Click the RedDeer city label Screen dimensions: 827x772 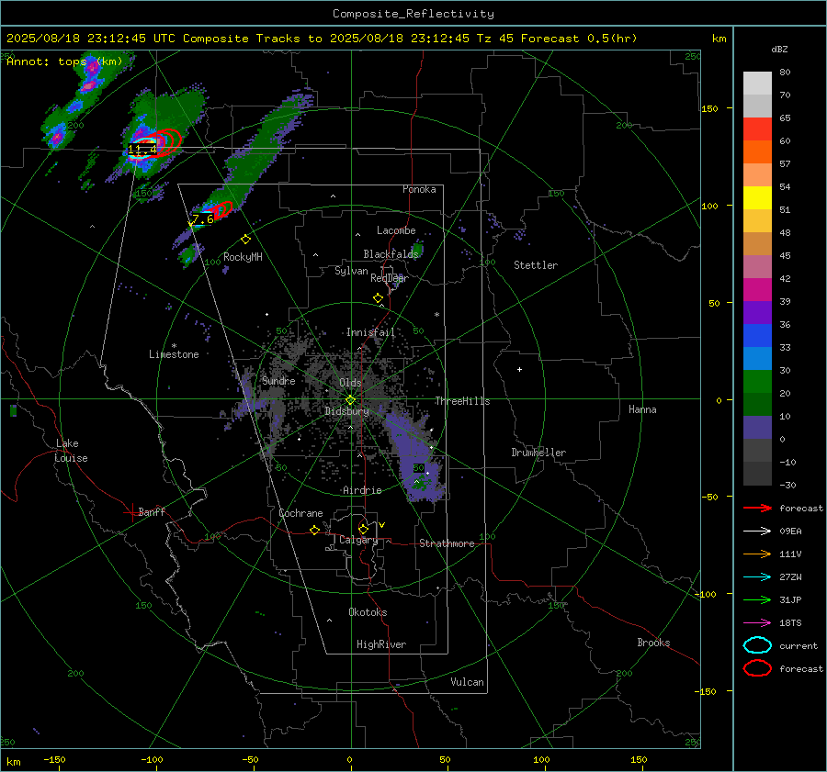390,278
